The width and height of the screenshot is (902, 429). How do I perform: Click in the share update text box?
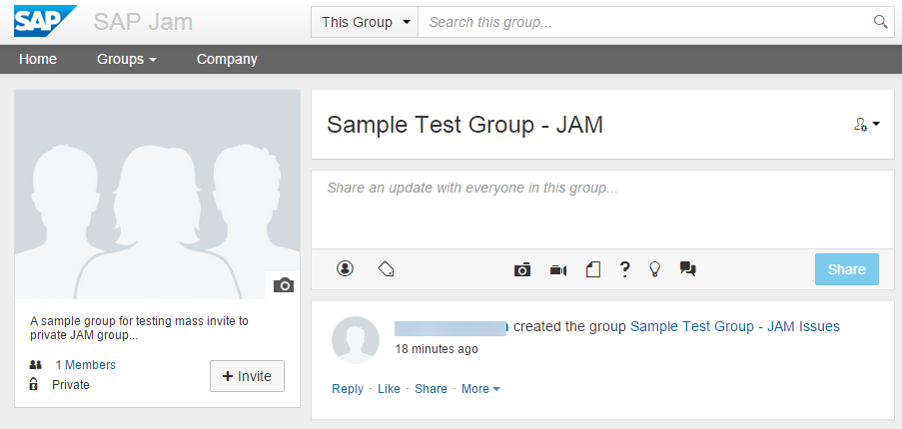(x=602, y=210)
